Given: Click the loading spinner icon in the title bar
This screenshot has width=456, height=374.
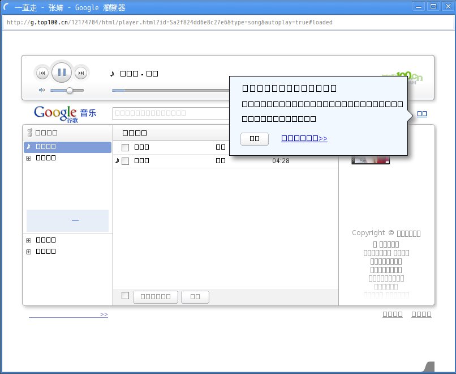Looking at the screenshot, I should 6,7.
